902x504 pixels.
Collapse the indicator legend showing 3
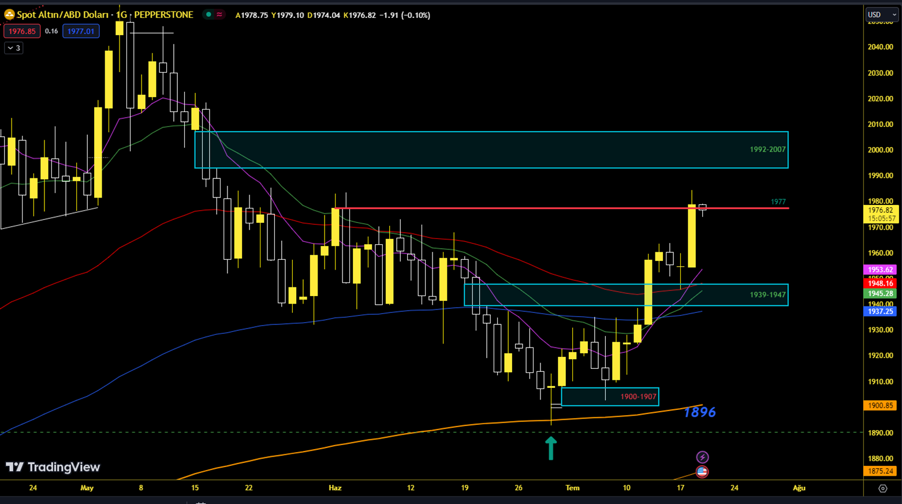[14, 48]
